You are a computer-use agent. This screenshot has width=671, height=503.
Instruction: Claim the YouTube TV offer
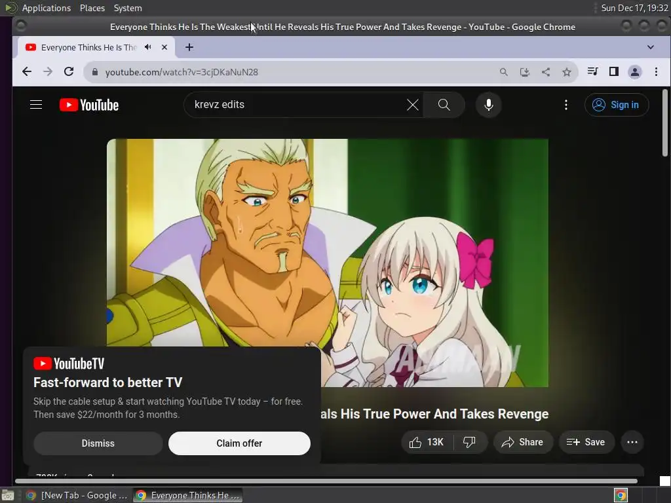[239, 443]
